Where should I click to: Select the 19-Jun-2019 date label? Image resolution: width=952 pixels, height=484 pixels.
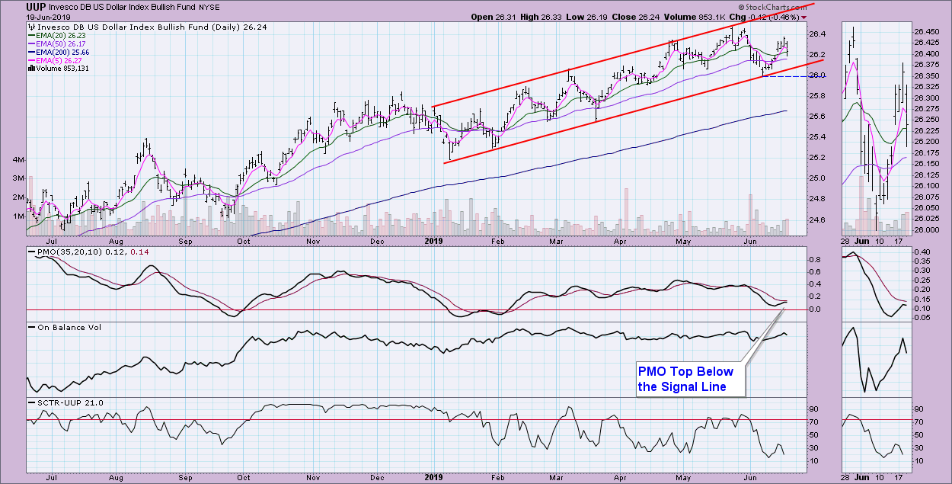coord(47,16)
